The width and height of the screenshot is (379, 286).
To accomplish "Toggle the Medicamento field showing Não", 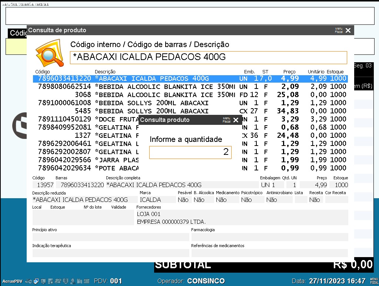I will pos(222,199).
